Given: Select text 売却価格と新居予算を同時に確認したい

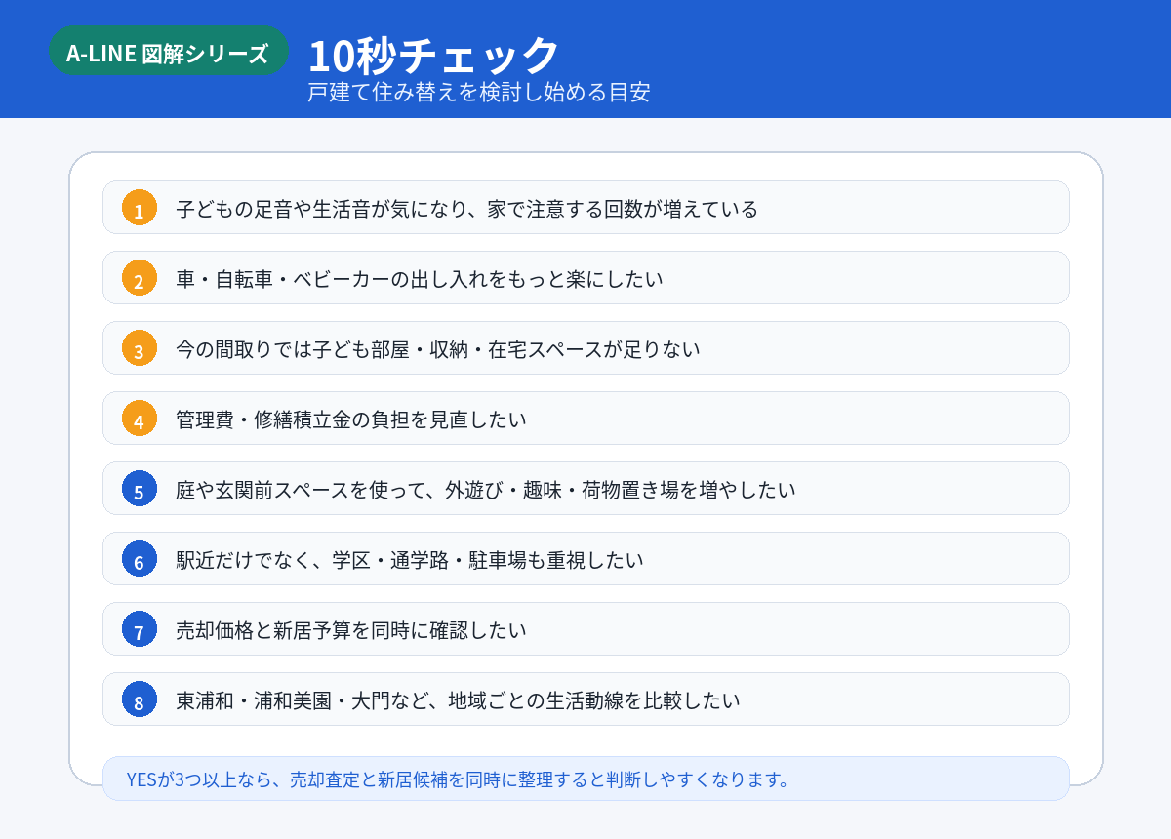Looking at the screenshot, I should (351, 630).
